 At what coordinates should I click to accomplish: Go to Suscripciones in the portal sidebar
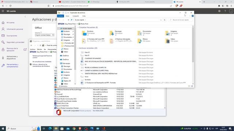point(12,36)
